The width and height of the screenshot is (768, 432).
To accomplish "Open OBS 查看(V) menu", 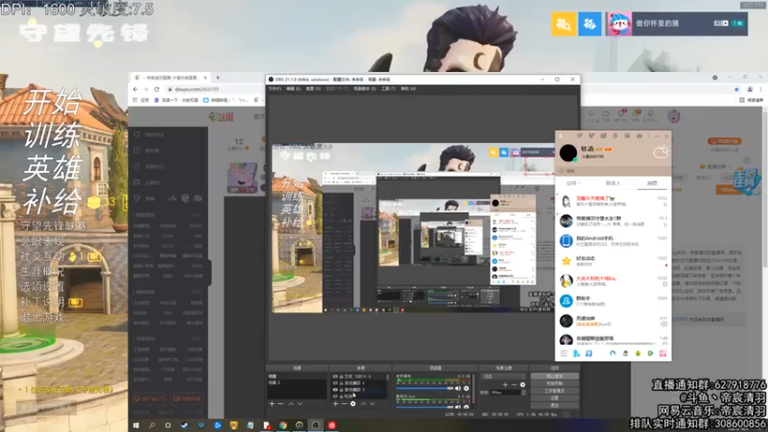I will [313, 88].
